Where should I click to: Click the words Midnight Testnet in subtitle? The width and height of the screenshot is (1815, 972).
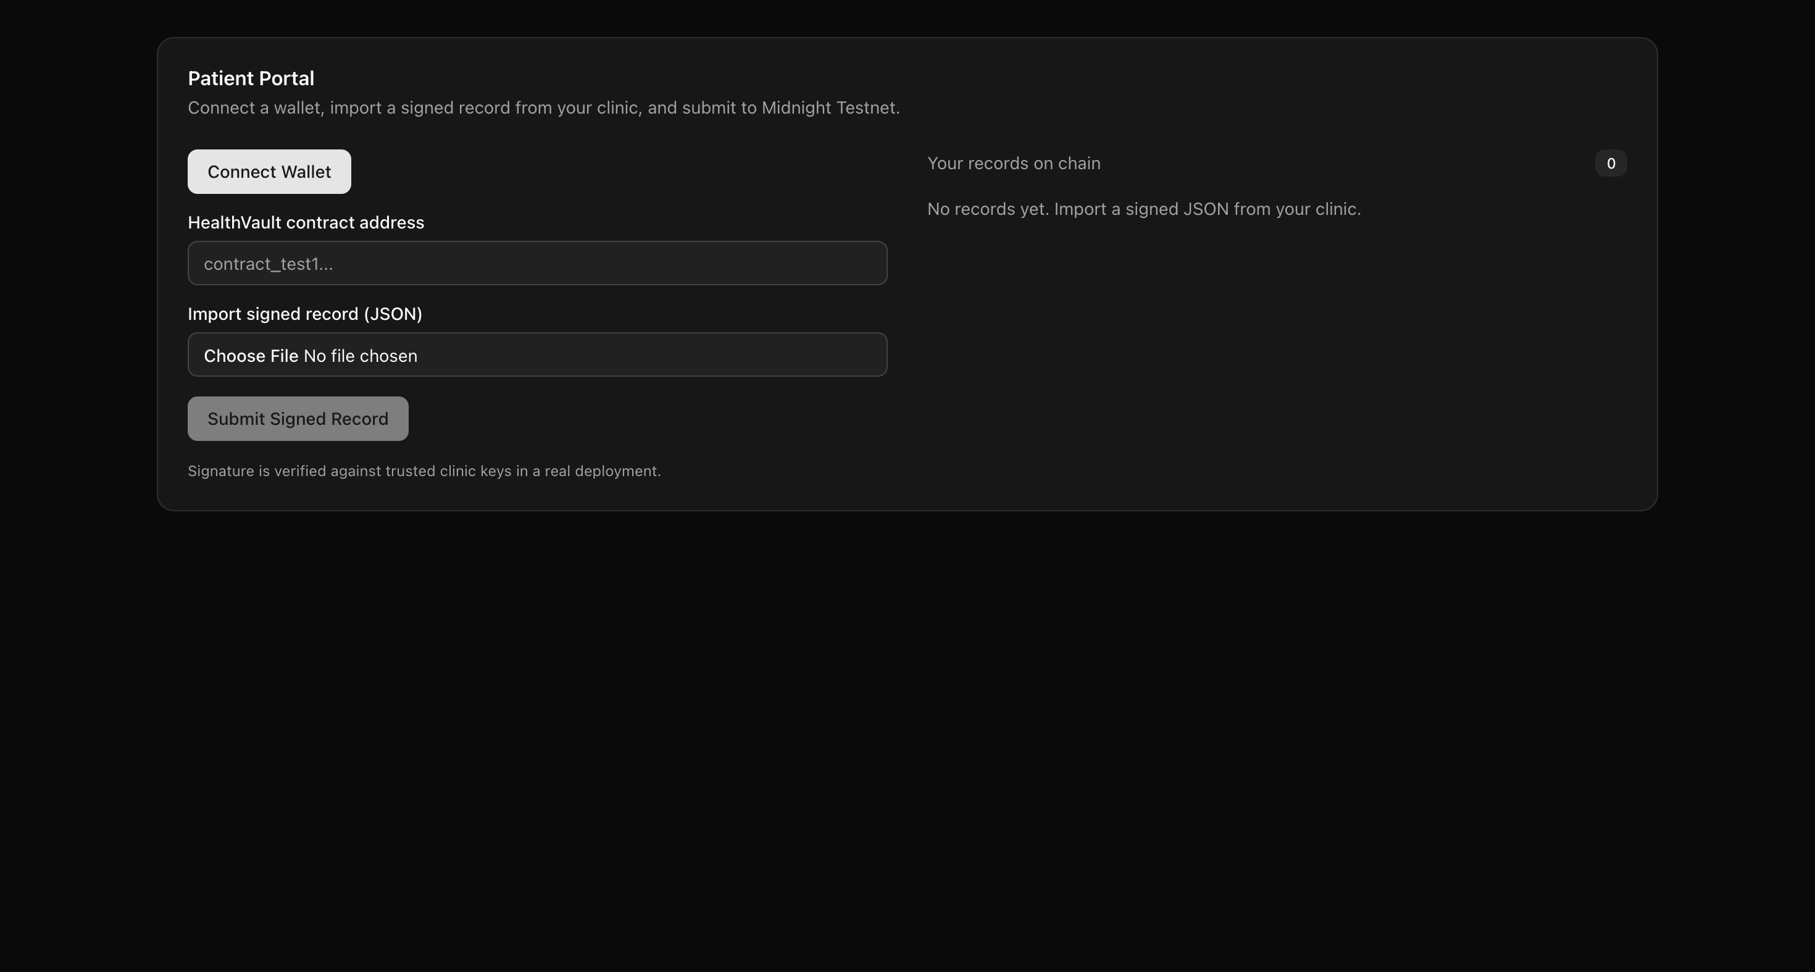point(828,107)
